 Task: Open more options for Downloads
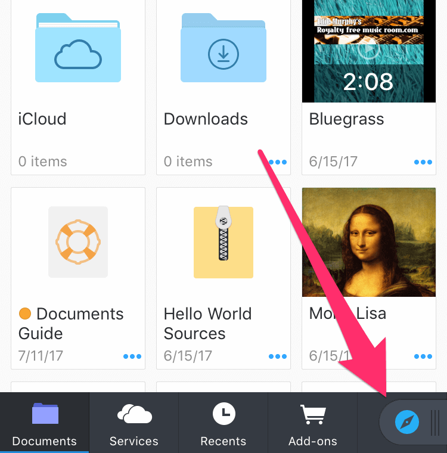[278, 162]
